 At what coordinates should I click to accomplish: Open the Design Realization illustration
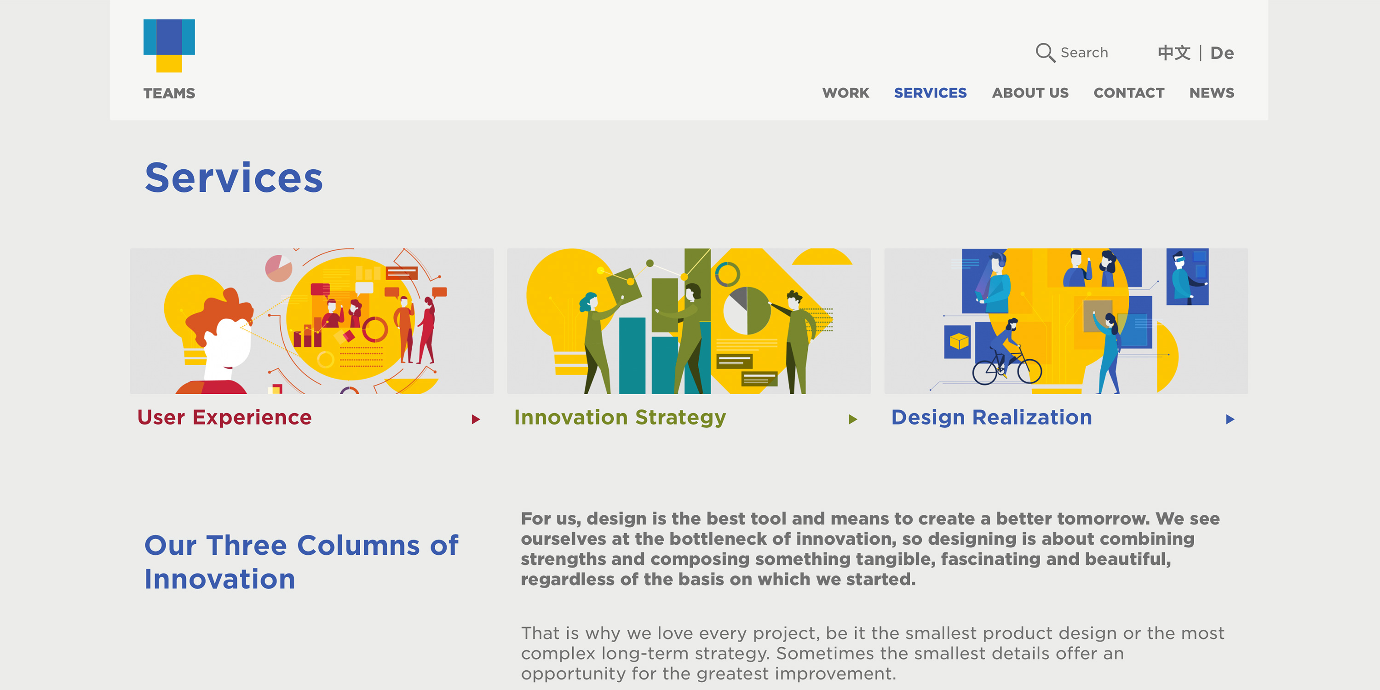tap(1066, 321)
